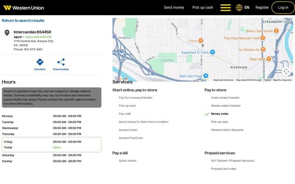Click the globe language icon

click(x=239, y=7)
